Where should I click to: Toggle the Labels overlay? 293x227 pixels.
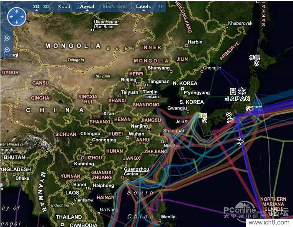[x=144, y=7]
